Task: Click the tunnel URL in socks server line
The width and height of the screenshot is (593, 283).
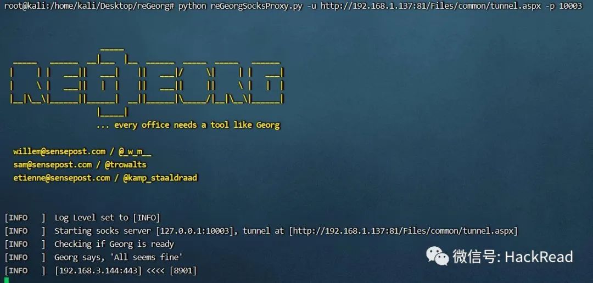Action: coord(403,231)
